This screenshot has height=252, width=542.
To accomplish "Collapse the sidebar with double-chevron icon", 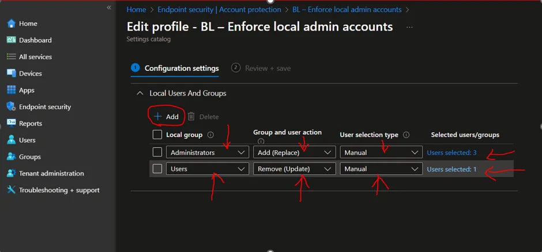I will point(109,7).
